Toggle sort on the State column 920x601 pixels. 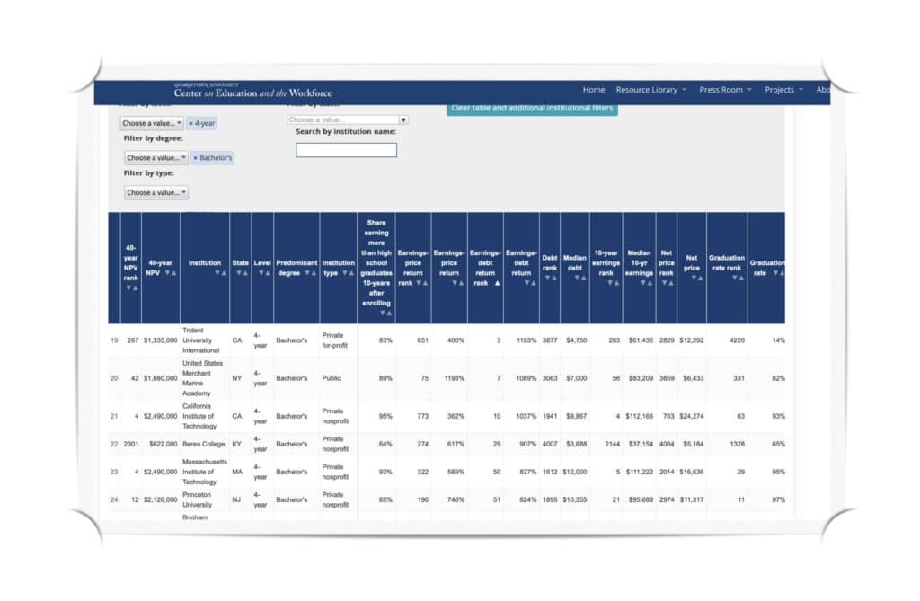[x=241, y=274]
